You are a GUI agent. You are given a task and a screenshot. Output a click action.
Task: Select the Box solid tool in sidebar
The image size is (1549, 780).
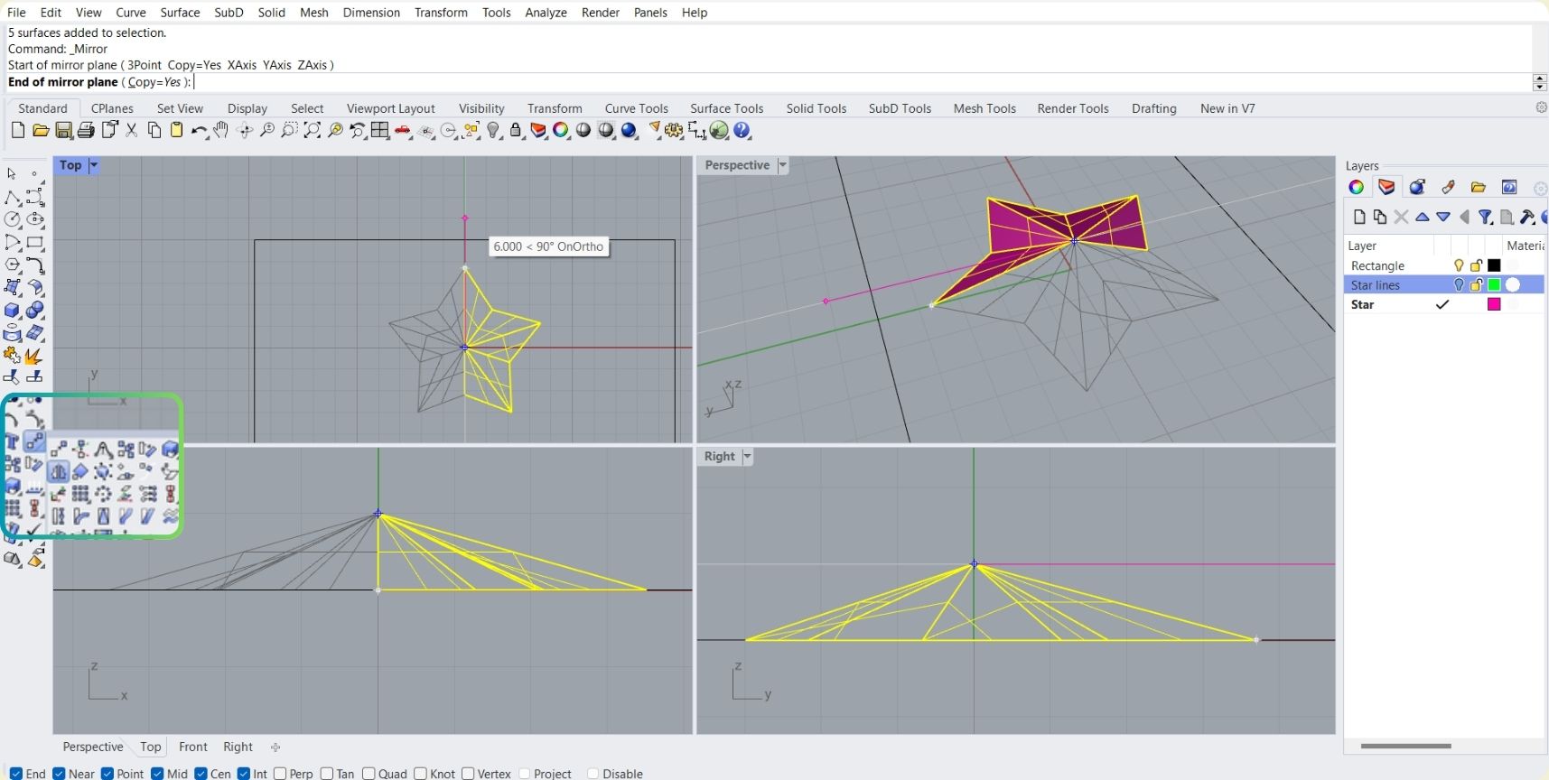coord(13,311)
